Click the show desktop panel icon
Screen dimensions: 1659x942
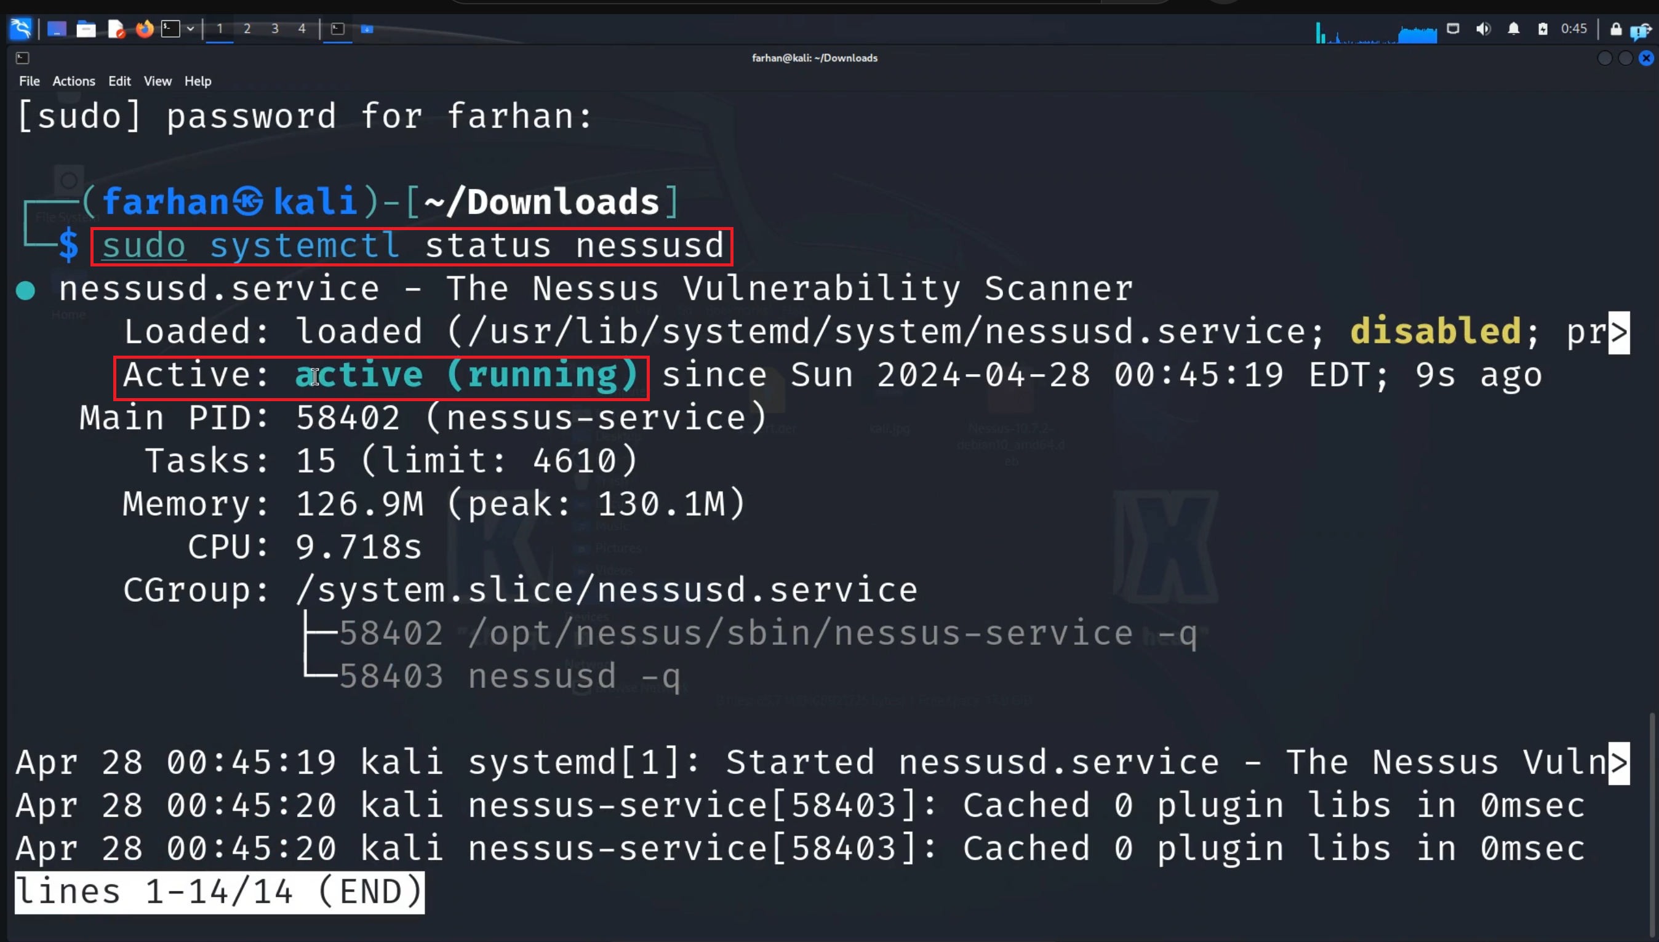[57, 28]
